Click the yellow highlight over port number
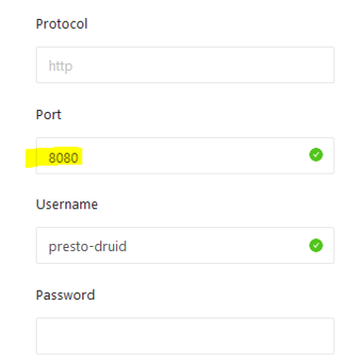This screenshot has height=362, width=362. tap(54, 157)
